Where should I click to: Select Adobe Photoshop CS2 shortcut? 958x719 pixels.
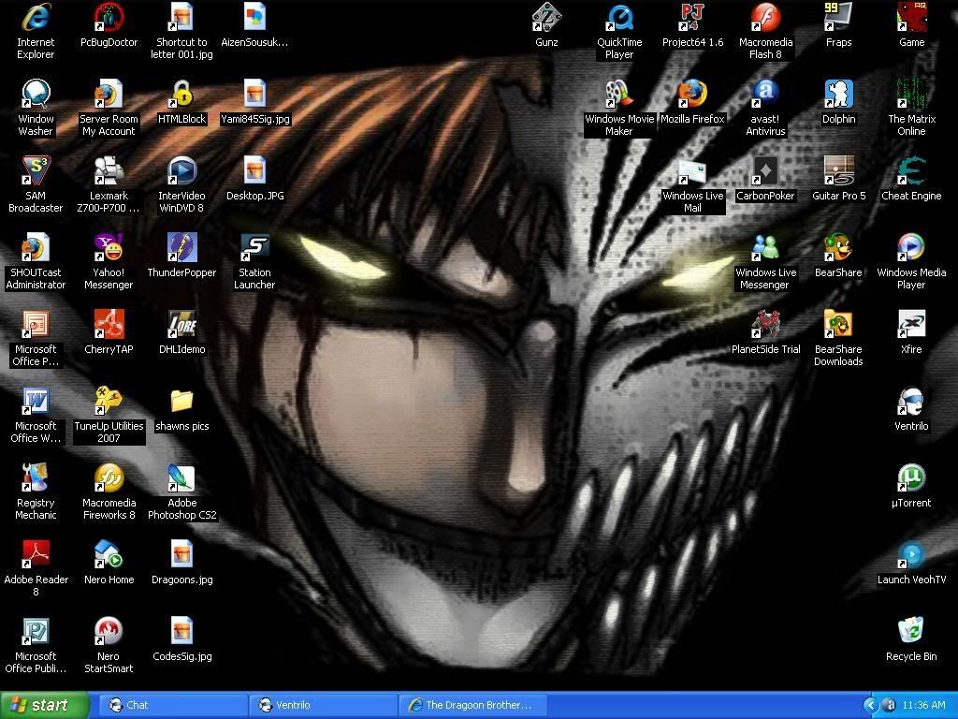point(181,477)
